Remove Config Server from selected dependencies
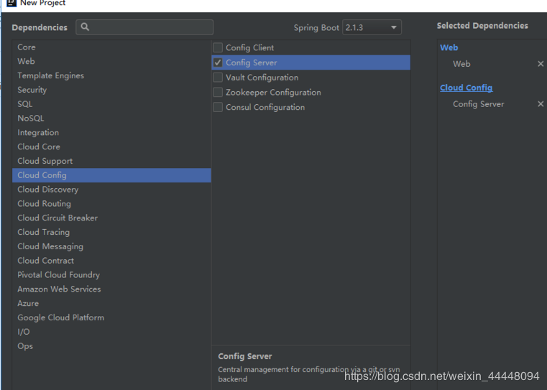Viewport: 547px width, 390px height. 541,104
